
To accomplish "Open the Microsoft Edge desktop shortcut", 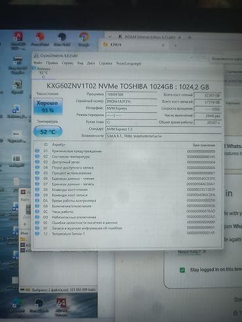I will (17, 307).
